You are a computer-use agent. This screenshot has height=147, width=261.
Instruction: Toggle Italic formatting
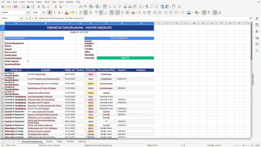(x=55, y=13)
